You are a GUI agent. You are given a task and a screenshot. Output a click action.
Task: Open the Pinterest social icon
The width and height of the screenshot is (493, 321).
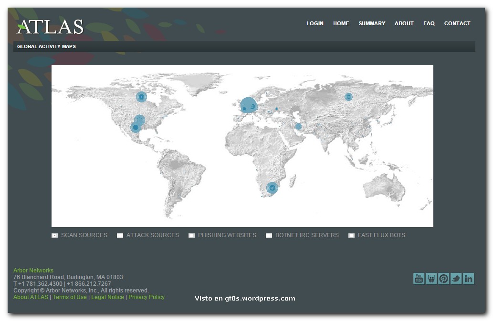[x=443, y=279]
